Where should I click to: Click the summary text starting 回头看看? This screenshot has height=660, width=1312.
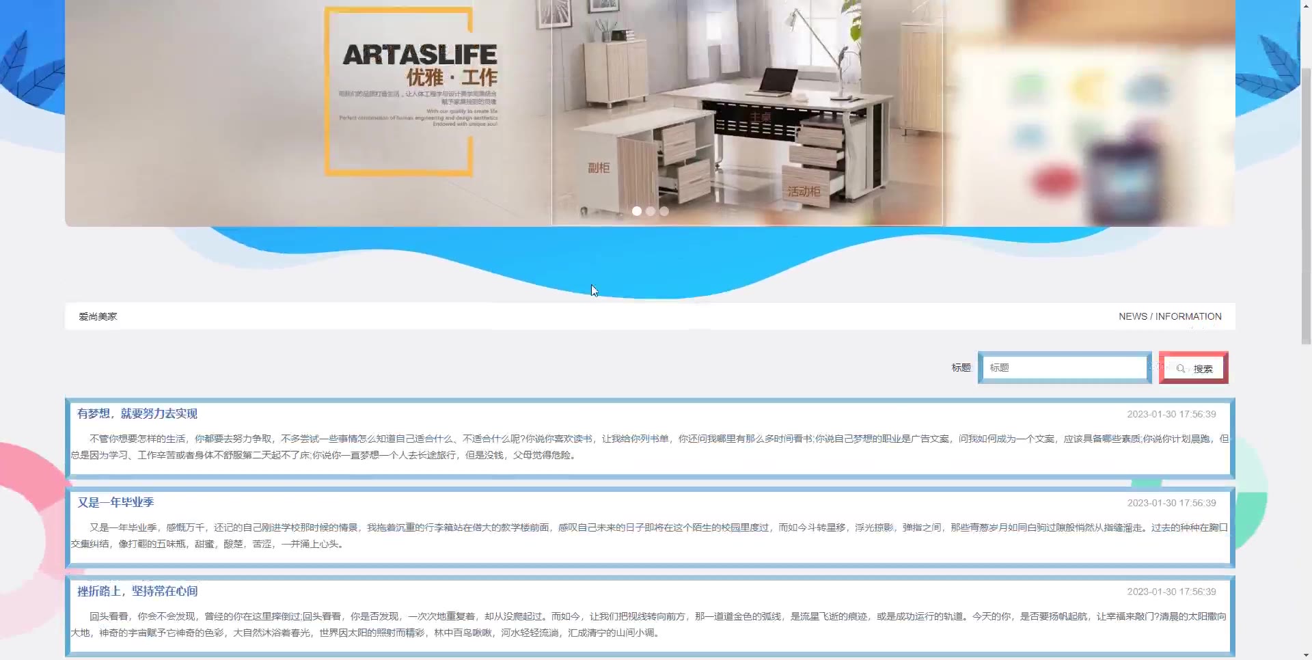click(650, 624)
